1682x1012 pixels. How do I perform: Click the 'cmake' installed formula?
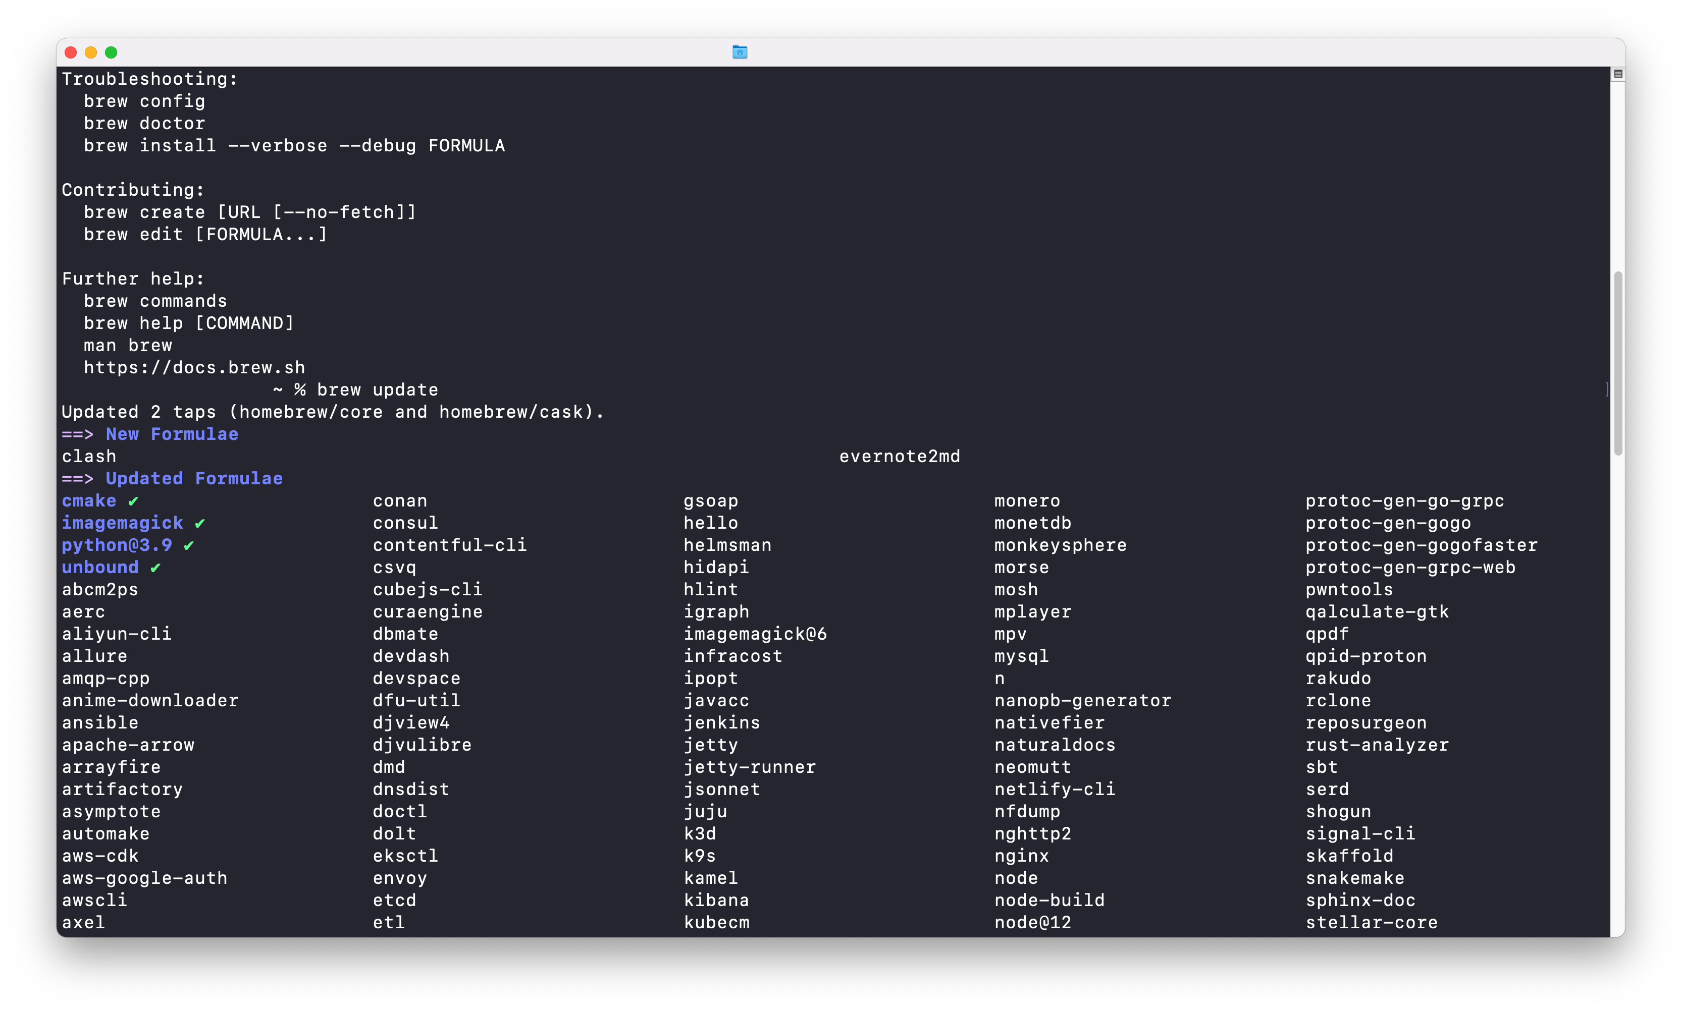coord(89,500)
